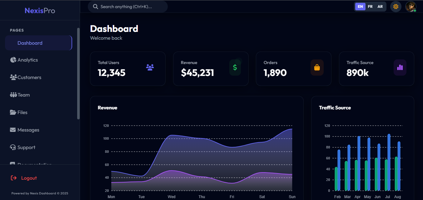
Task: Enable the EN language option
Action: pos(360,6)
